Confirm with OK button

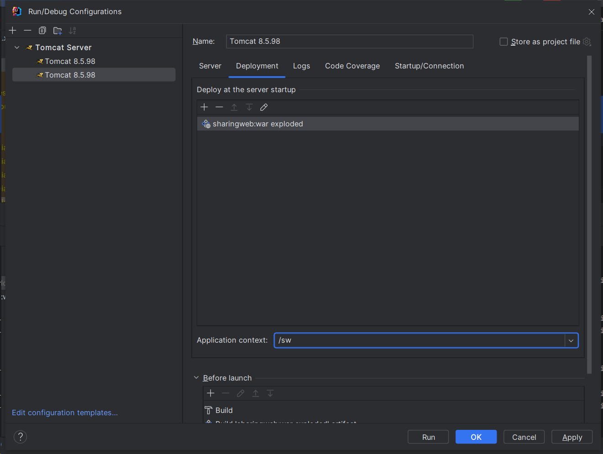[x=476, y=437]
